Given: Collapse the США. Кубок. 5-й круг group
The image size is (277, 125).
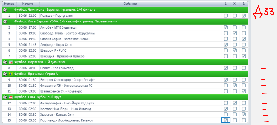Looking at the screenshot, I should pos(125,97).
